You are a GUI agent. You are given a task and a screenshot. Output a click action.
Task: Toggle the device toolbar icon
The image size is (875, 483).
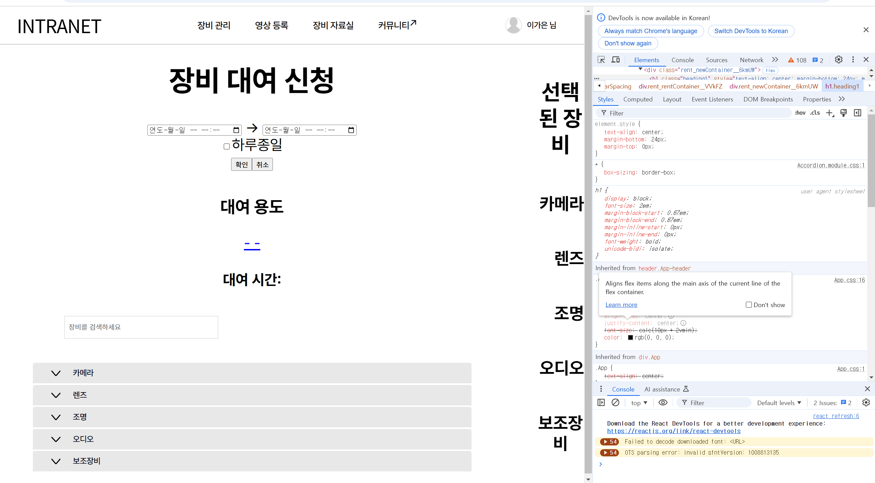[615, 60]
